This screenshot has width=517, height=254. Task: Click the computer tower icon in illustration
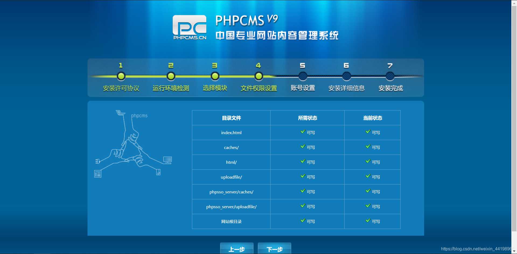pos(158,172)
